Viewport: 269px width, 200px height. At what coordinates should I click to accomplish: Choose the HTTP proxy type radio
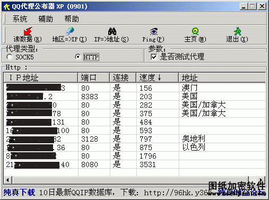pos(78,57)
